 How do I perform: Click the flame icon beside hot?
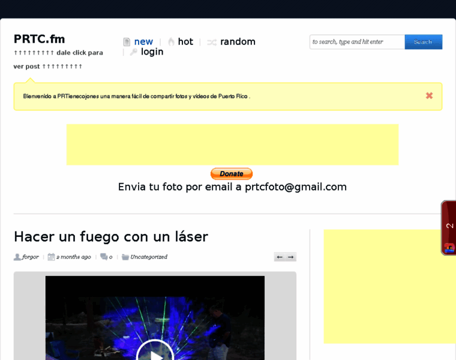[171, 42]
